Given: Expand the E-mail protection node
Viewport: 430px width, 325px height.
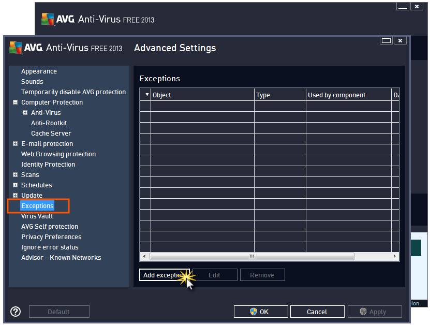Looking at the screenshot, I should [x=16, y=144].
